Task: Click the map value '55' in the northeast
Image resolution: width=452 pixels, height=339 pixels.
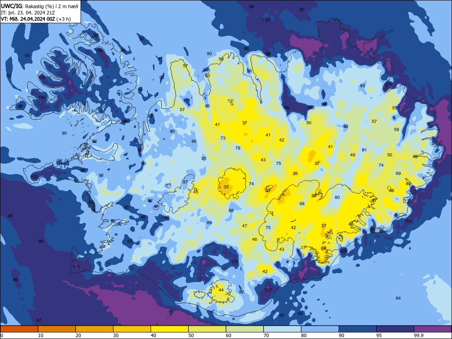Action: tap(395, 108)
